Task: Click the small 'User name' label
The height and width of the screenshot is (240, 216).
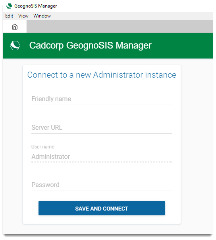Action: tap(43, 146)
